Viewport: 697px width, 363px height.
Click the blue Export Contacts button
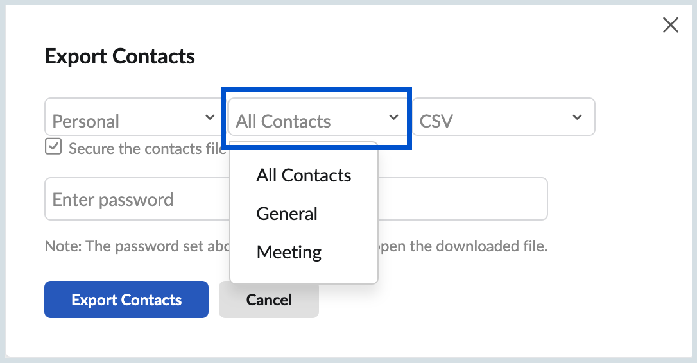(x=126, y=300)
